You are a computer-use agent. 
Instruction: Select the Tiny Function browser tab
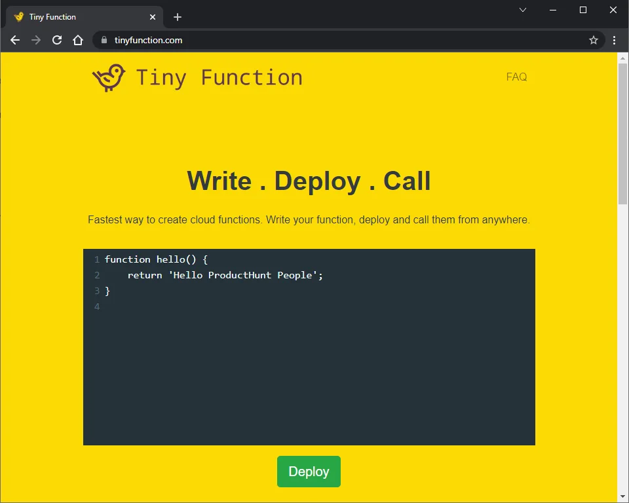click(x=85, y=17)
